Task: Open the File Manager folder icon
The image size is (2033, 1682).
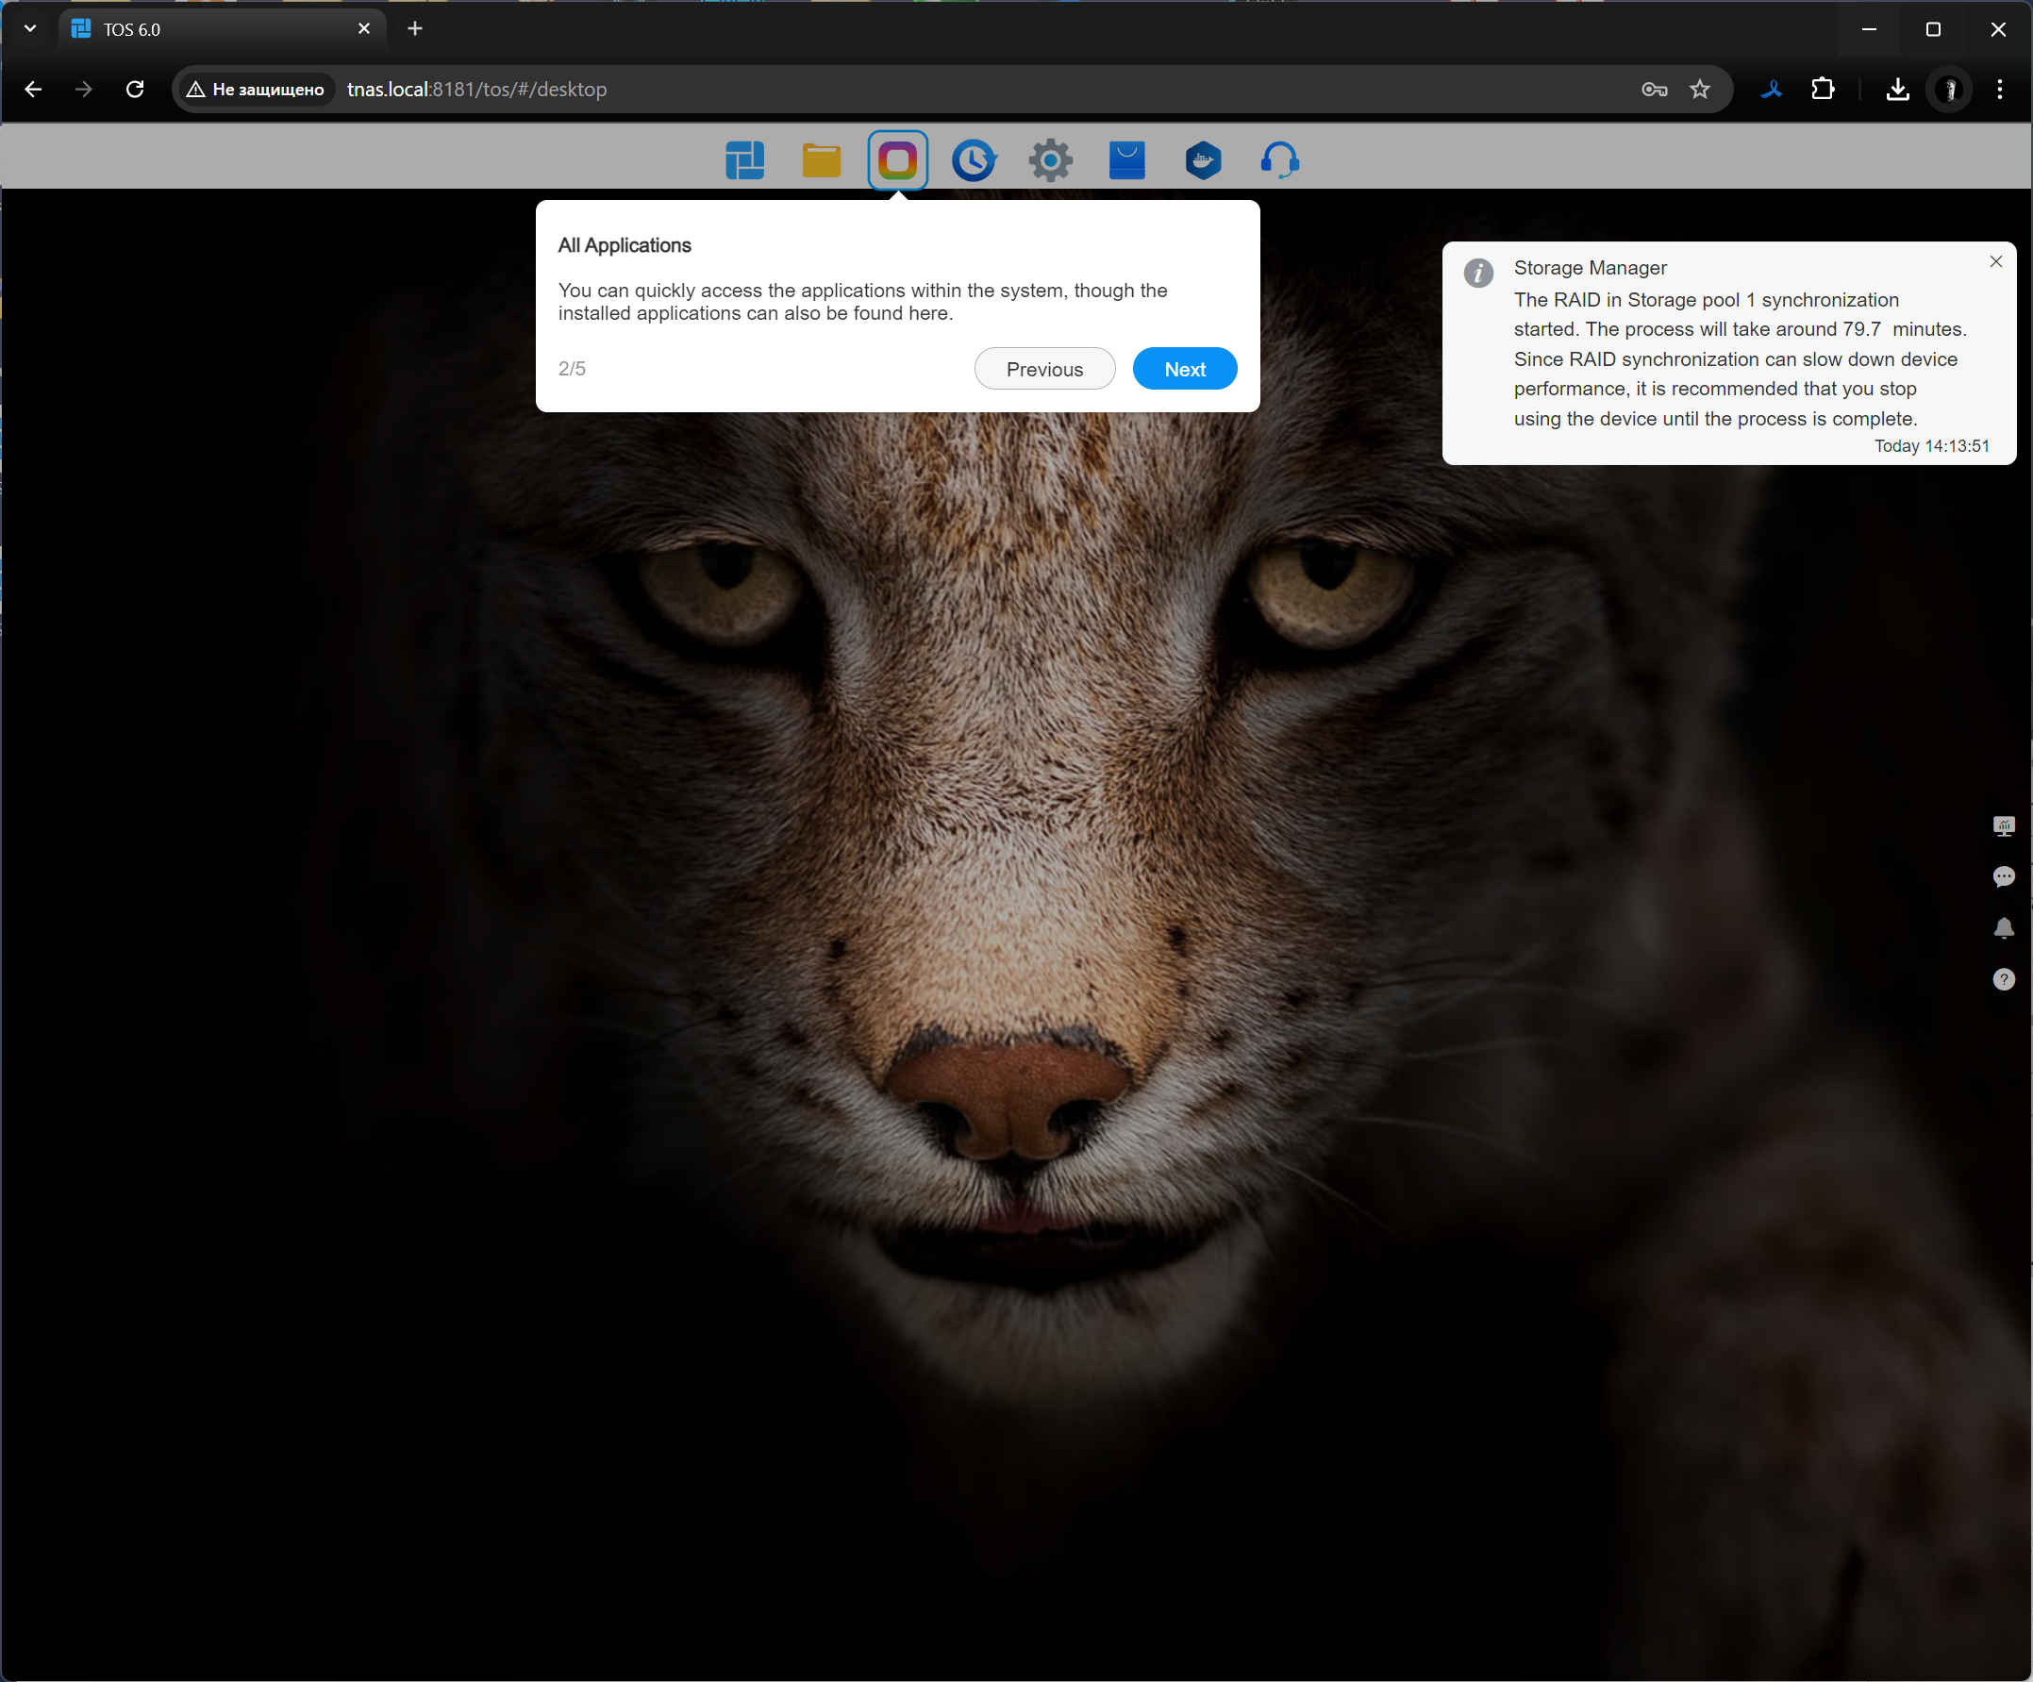Action: click(821, 159)
